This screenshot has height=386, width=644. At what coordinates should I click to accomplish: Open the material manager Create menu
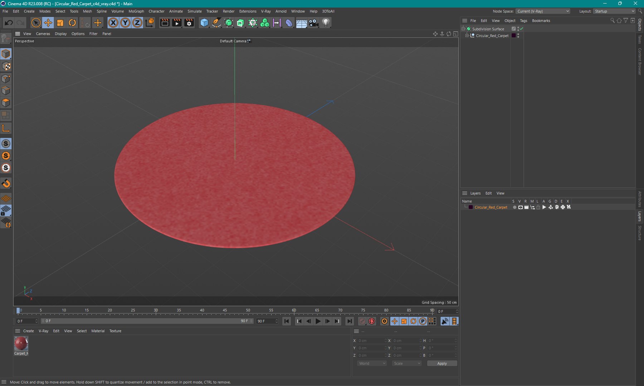point(29,331)
